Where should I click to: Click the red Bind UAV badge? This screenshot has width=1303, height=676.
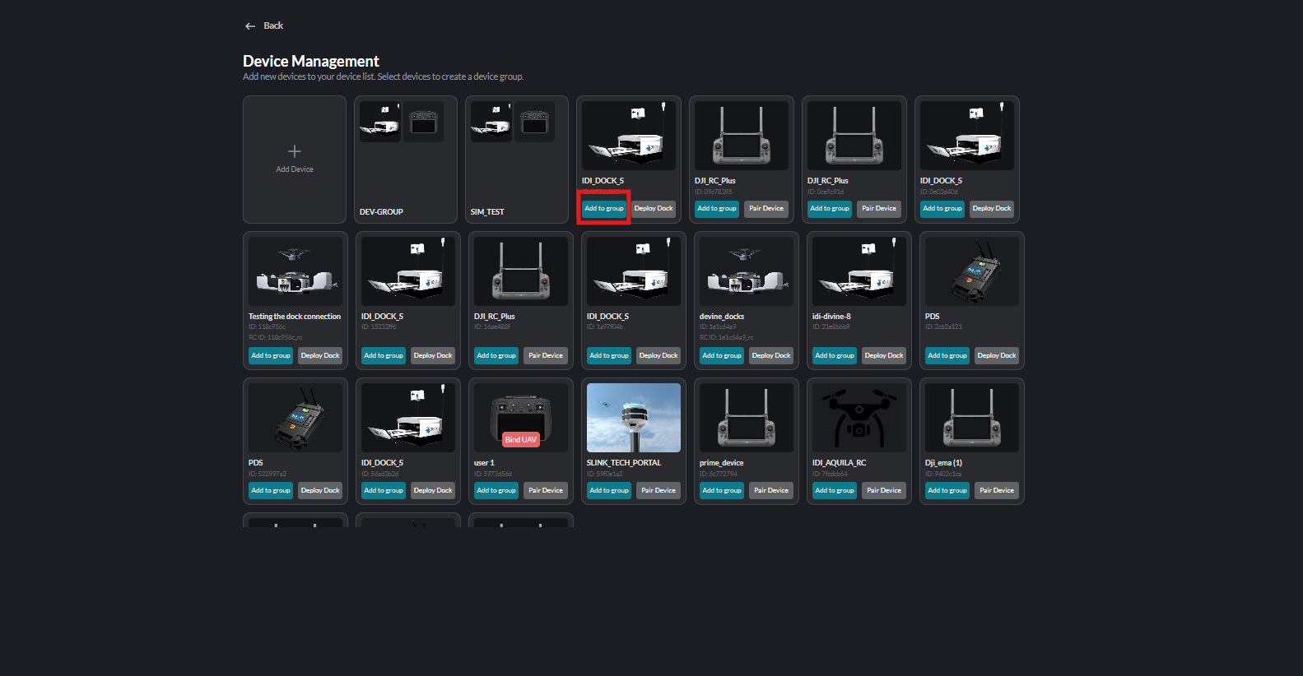click(521, 440)
